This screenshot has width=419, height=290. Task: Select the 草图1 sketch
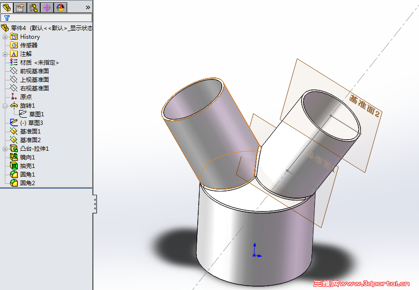(x=36, y=114)
